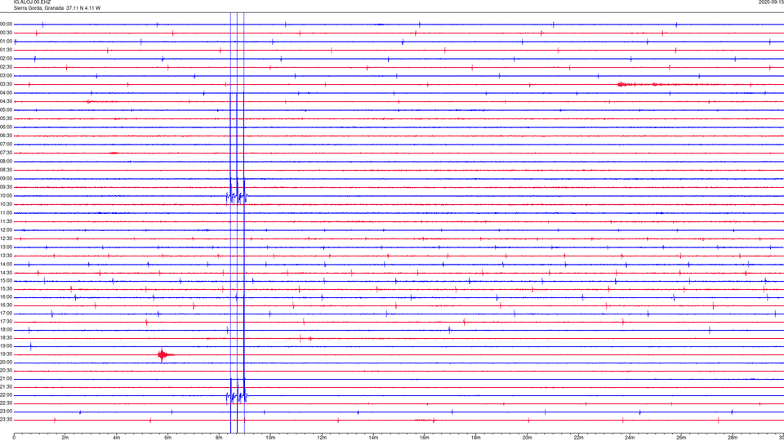Click the 02:30 trace label
Viewport: 784px width, 441px height.
(x=7, y=67)
